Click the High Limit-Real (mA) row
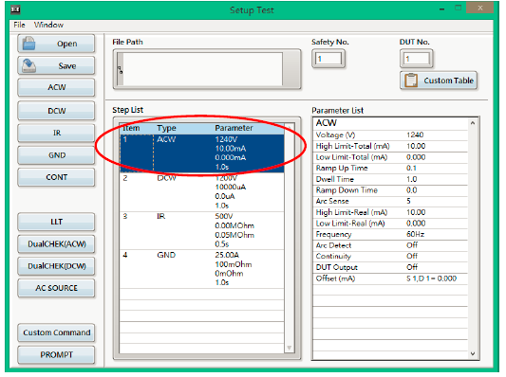This screenshot has width=506, height=377. [390, 212]
